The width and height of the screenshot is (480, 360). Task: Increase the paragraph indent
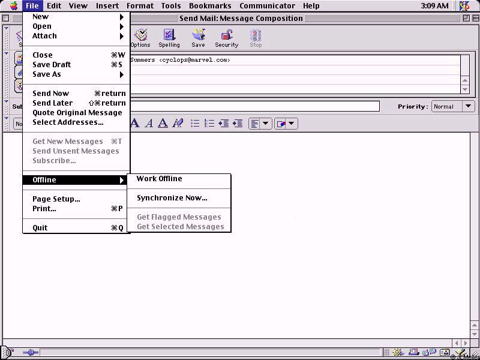[238, 124]
